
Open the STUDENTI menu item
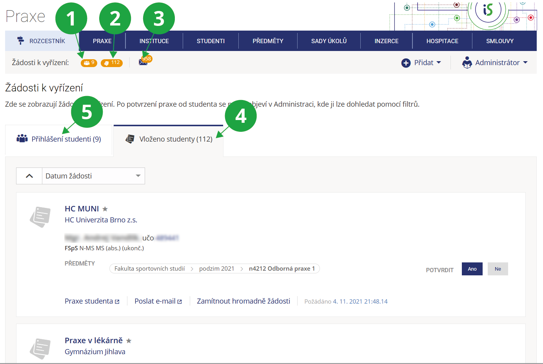tap(211, 41)
